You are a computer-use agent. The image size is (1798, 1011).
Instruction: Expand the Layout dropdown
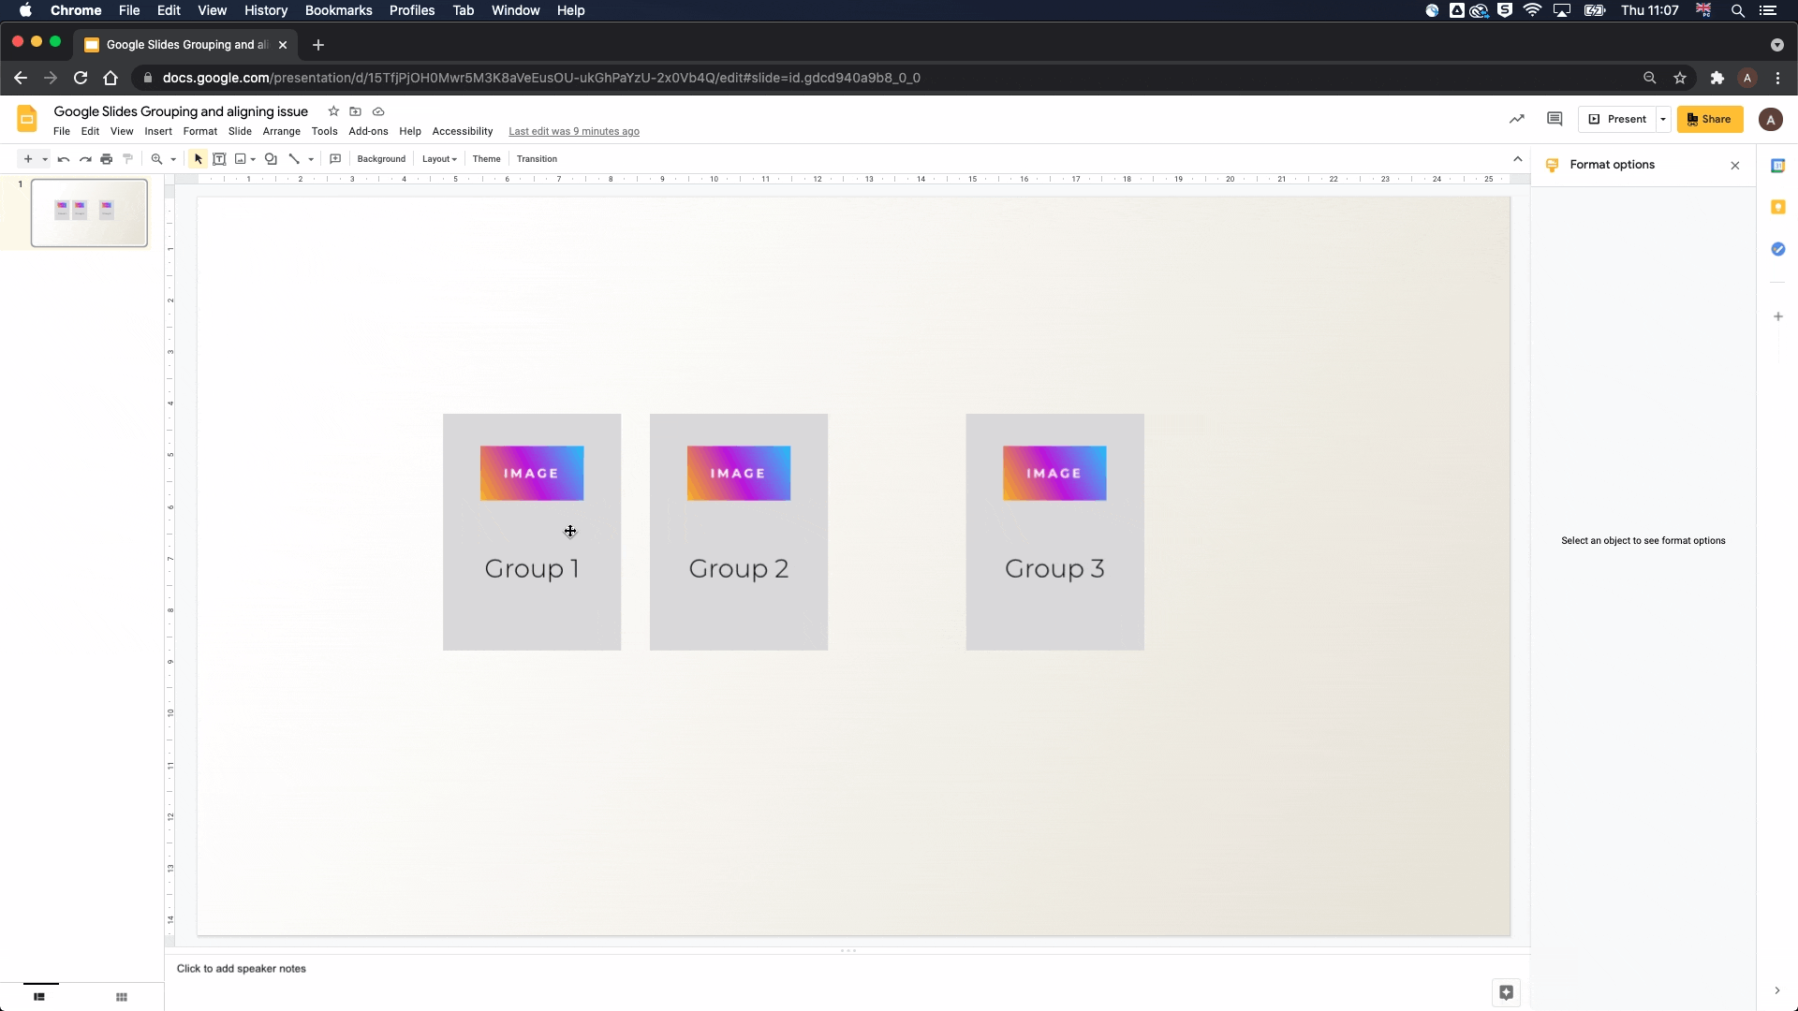pyautogui.click(x=439, y=159)
